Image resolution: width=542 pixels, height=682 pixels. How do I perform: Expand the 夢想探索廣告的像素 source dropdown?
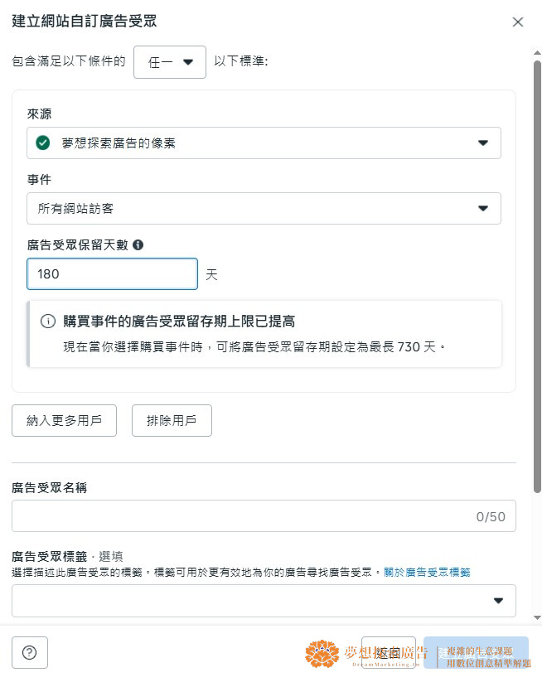pyautogui.click(x=264, y=143)
